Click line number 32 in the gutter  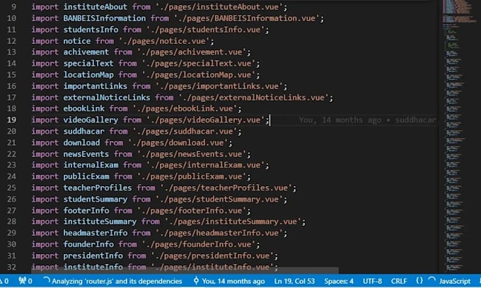click(11, 267)
